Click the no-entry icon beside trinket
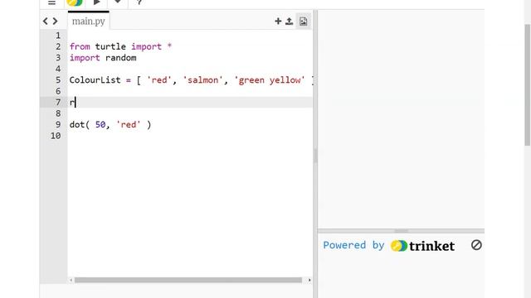Viewport: 531px width, 298px height. pos(476,245)
